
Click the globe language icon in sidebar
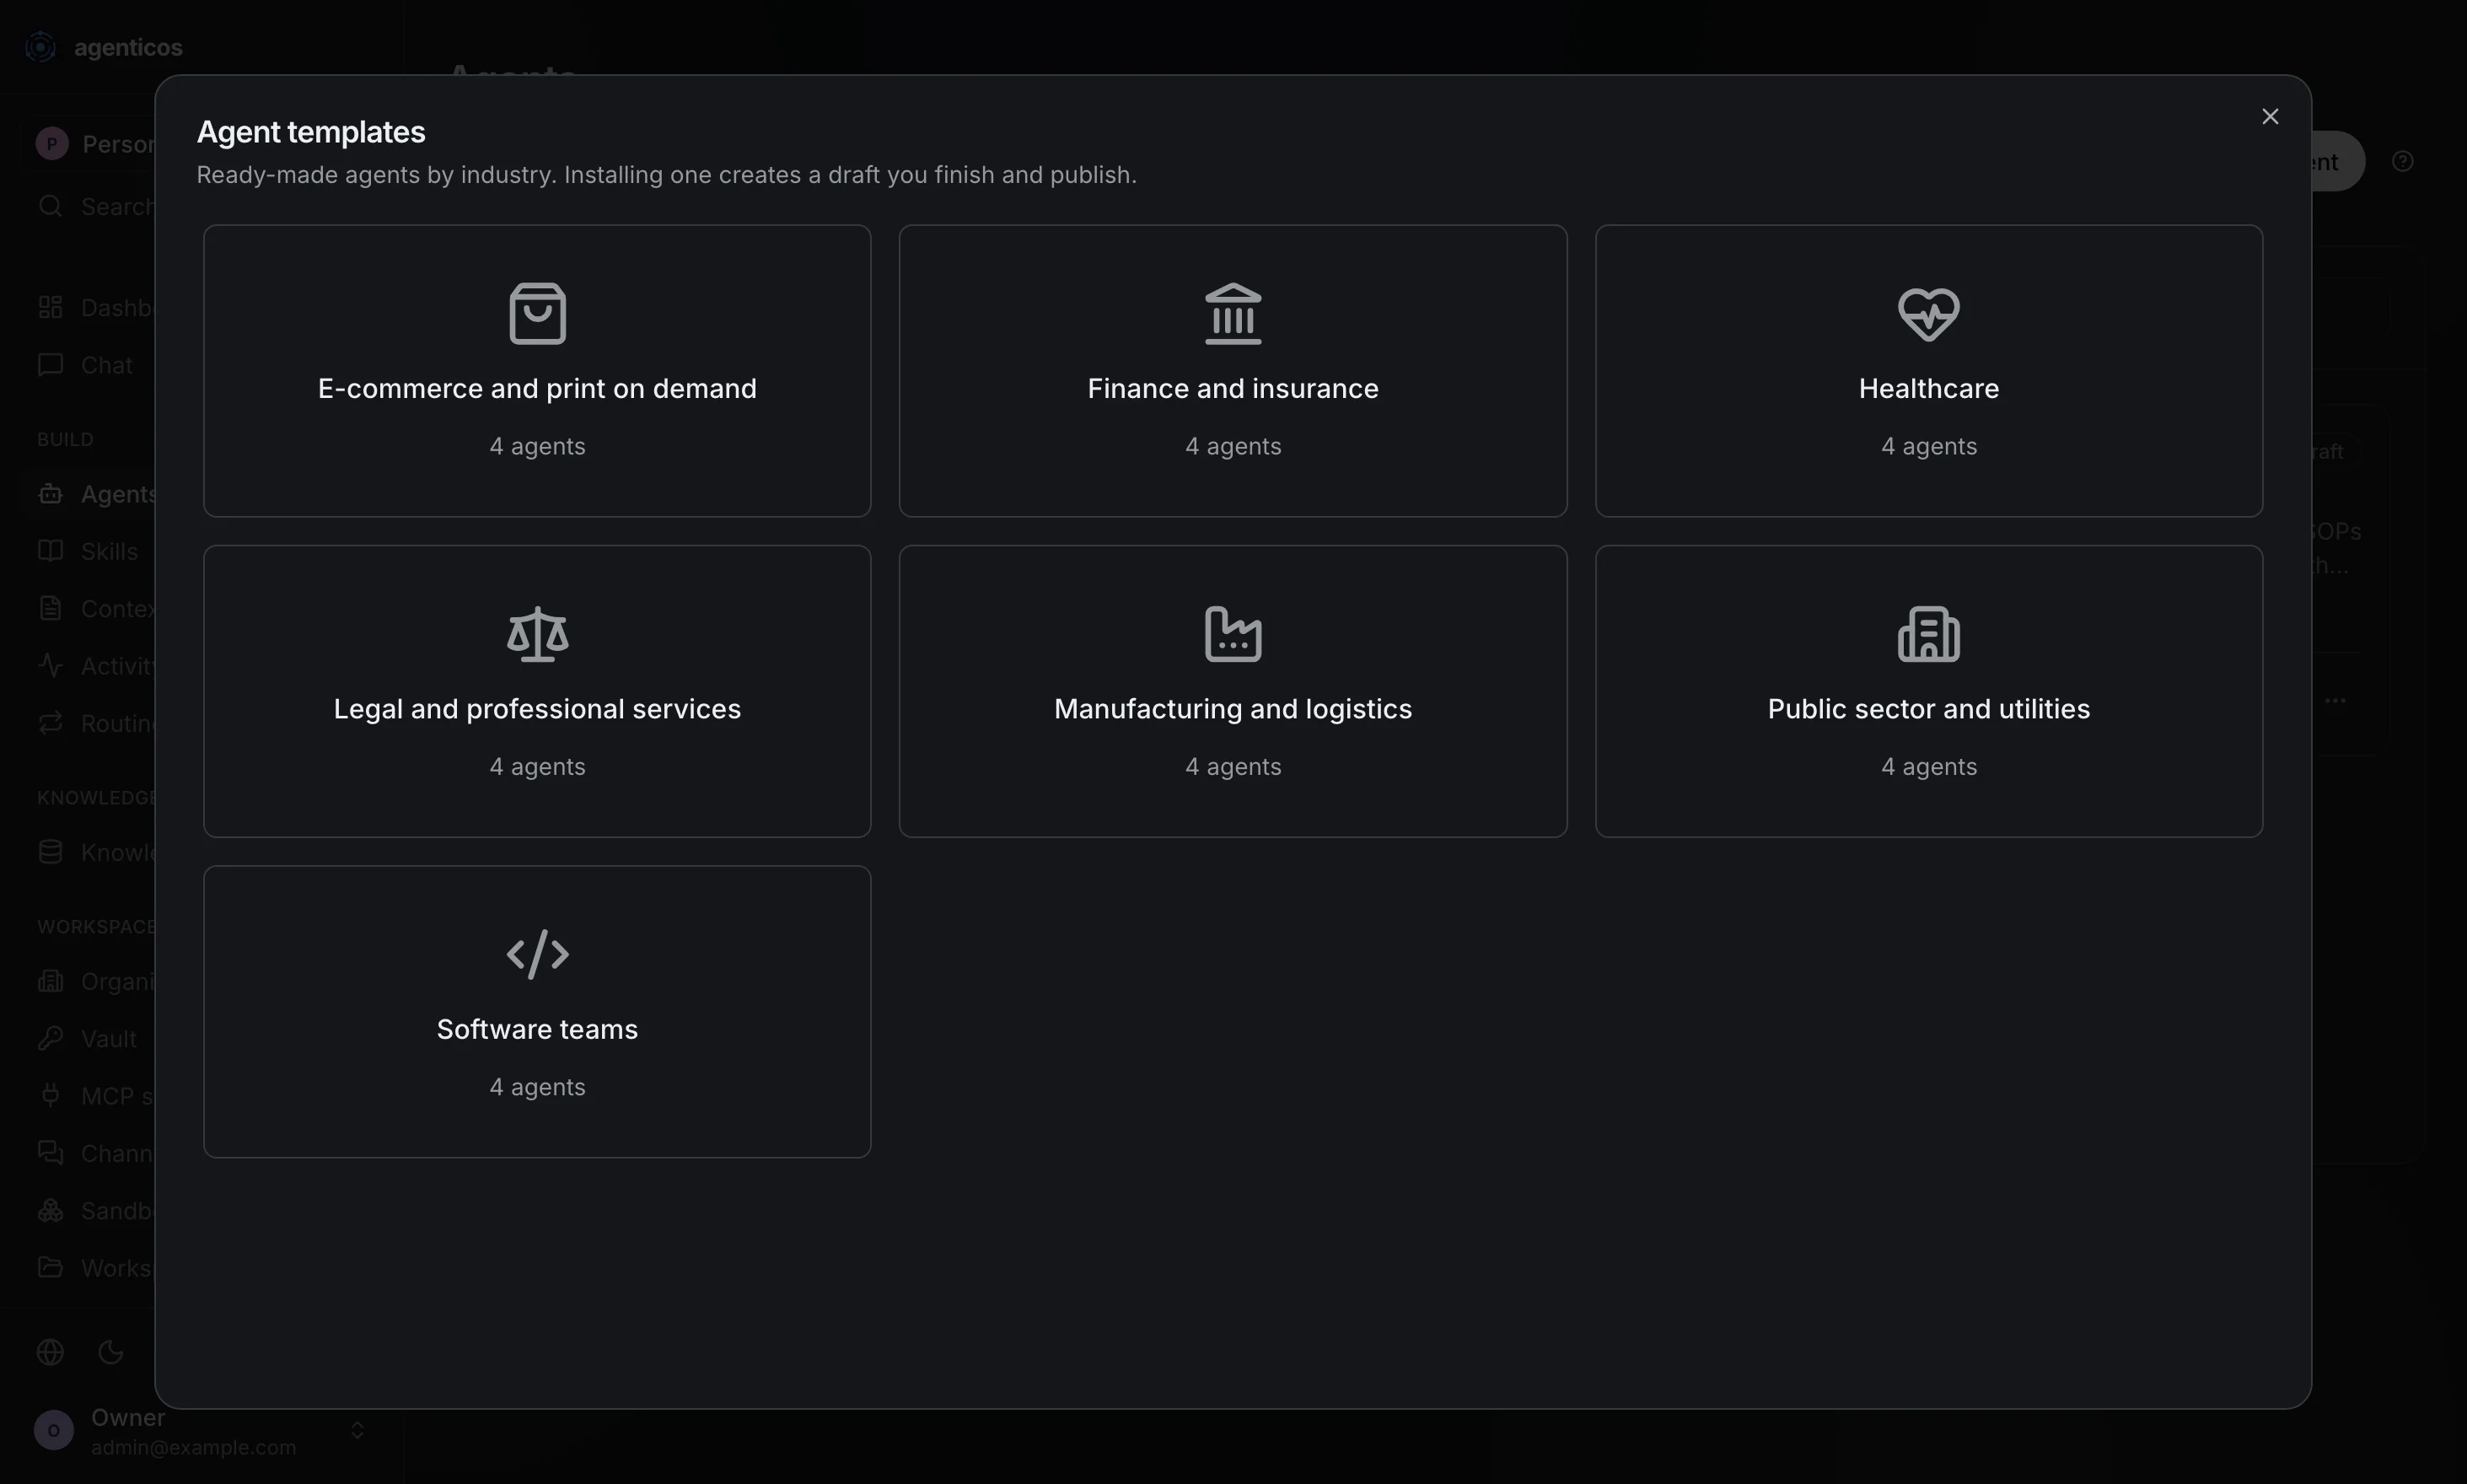[x=50, y=1352]
